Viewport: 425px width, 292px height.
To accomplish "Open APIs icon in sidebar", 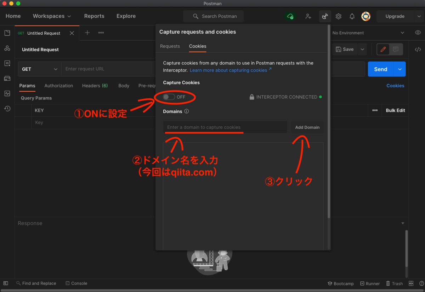I will click(7, 48).
